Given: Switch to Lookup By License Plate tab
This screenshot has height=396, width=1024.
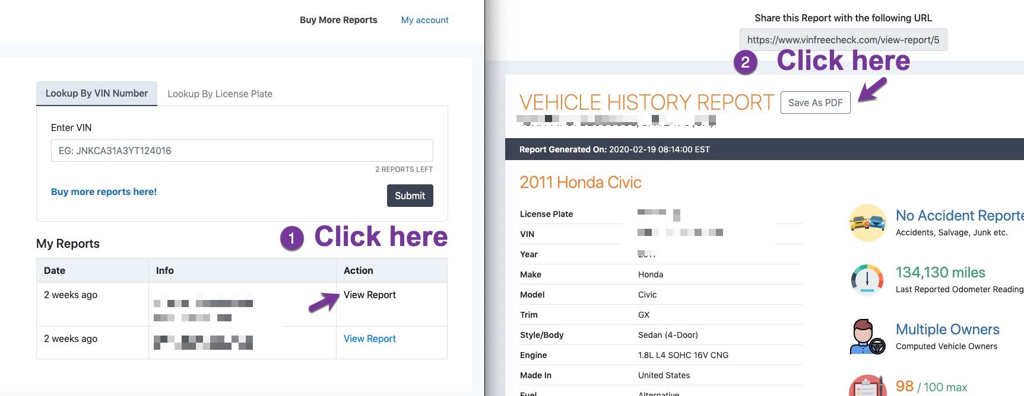Looking at the screenshot, I should point(220,94).
